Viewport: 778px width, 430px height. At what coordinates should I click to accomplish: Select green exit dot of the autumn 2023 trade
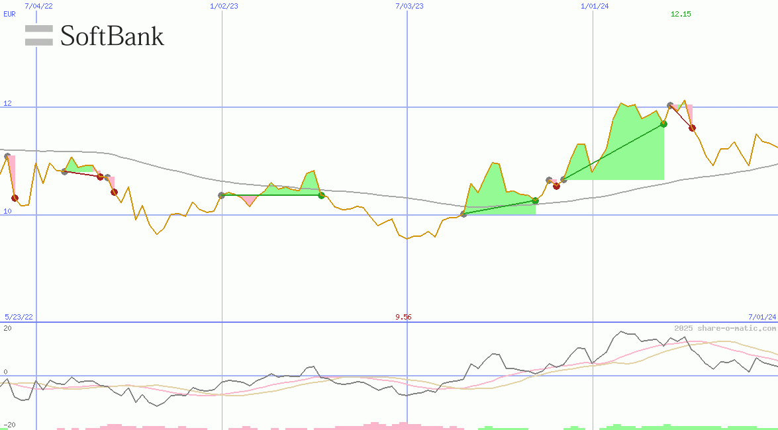[536, 201]
